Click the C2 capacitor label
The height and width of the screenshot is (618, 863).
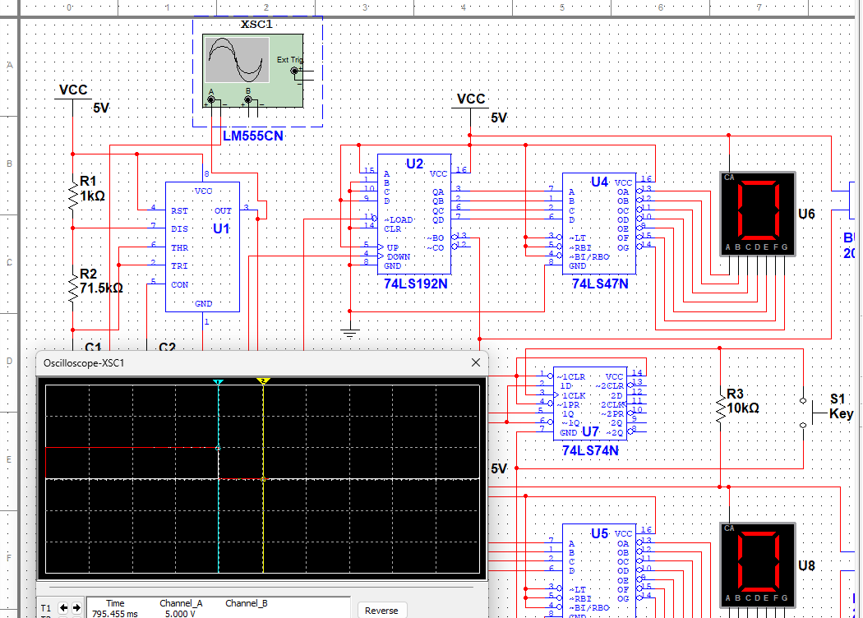(167, 347)
